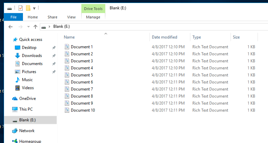Open the File menu tab

click(14, 17)
